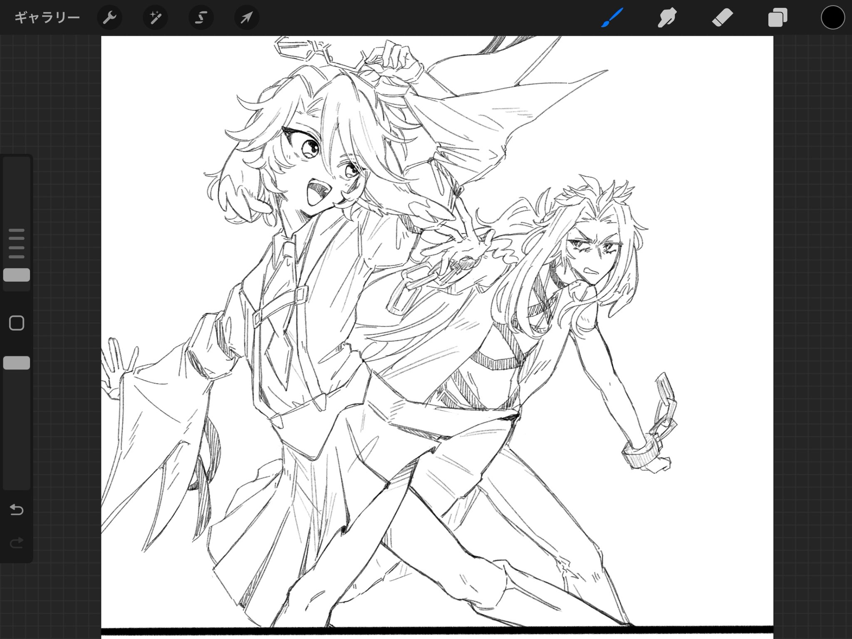Select the Smudge tool

click(x=667, y=18)
